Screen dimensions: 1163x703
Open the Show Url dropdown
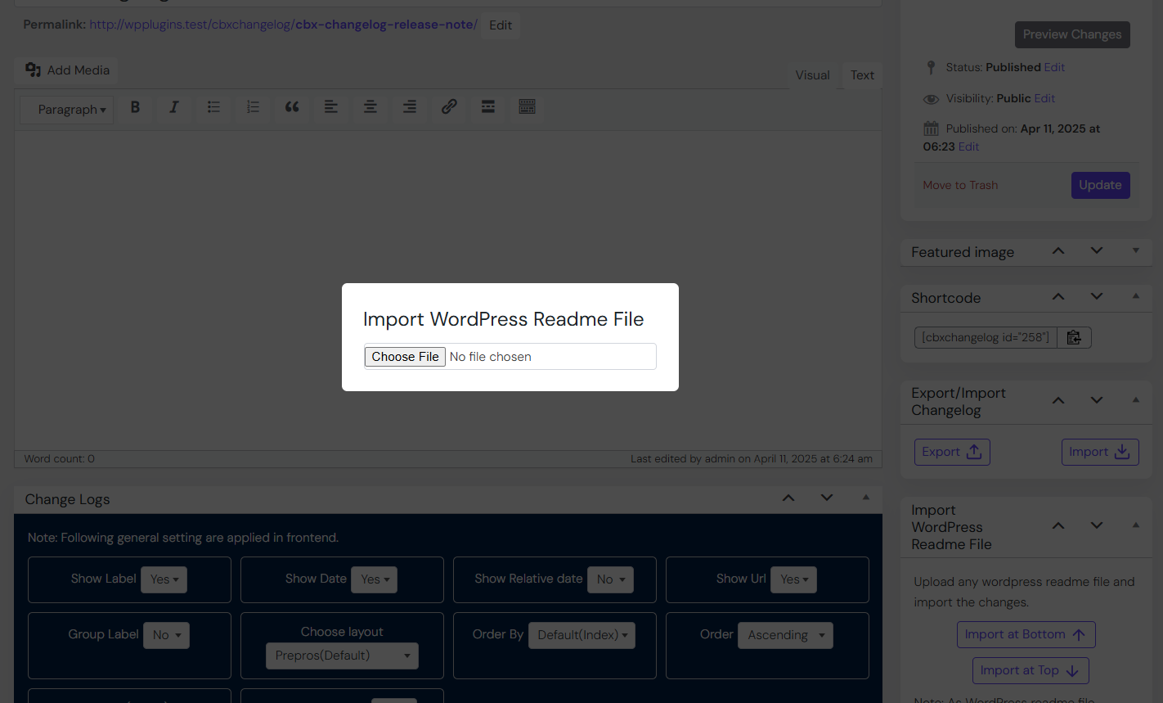point(793,579)
